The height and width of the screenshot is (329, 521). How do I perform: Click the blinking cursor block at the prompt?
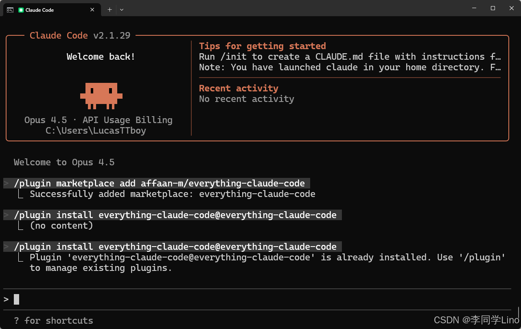(16, 299)
